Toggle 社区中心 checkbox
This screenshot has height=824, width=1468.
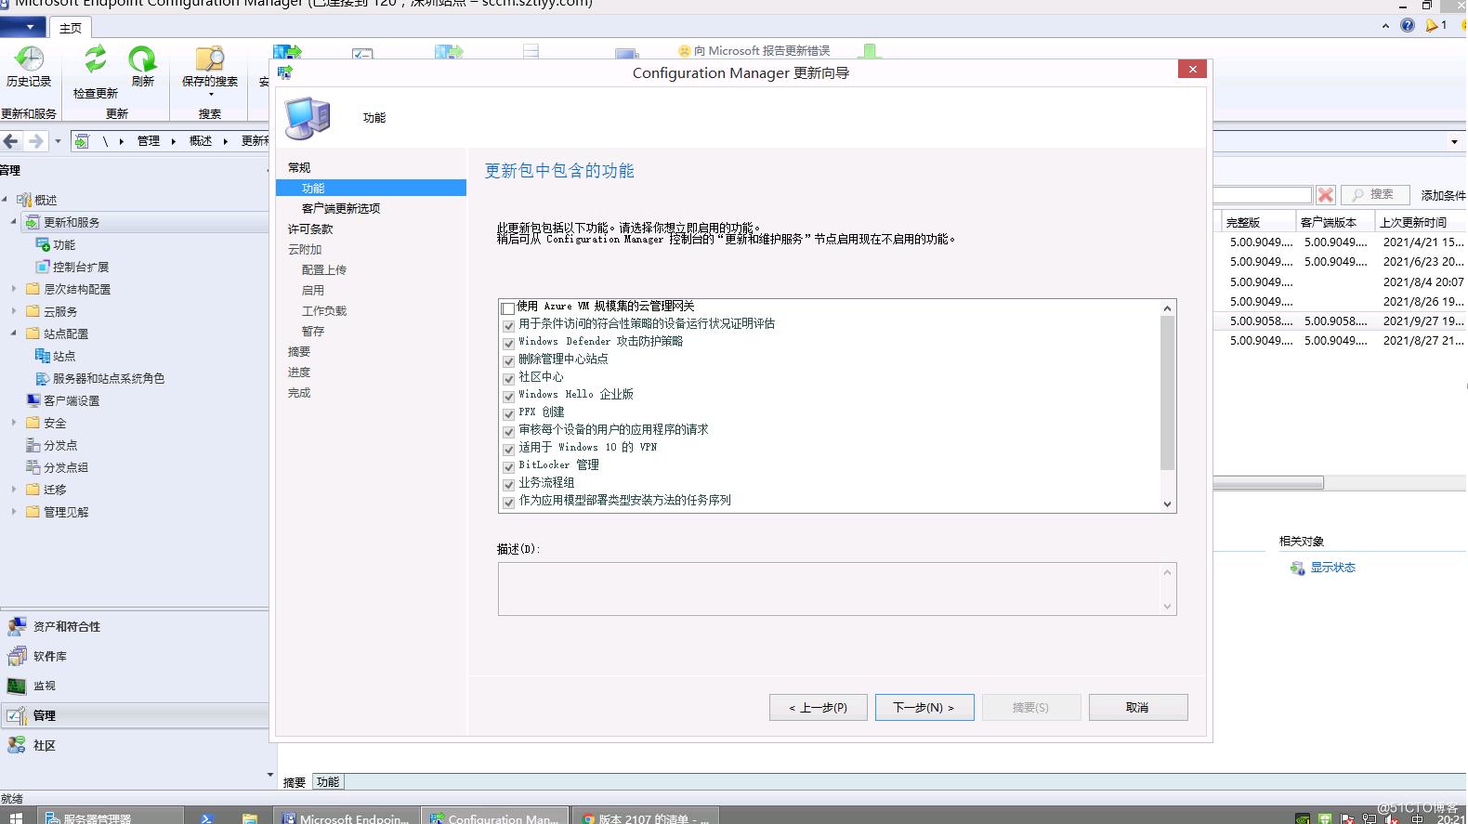click(508, 378)
